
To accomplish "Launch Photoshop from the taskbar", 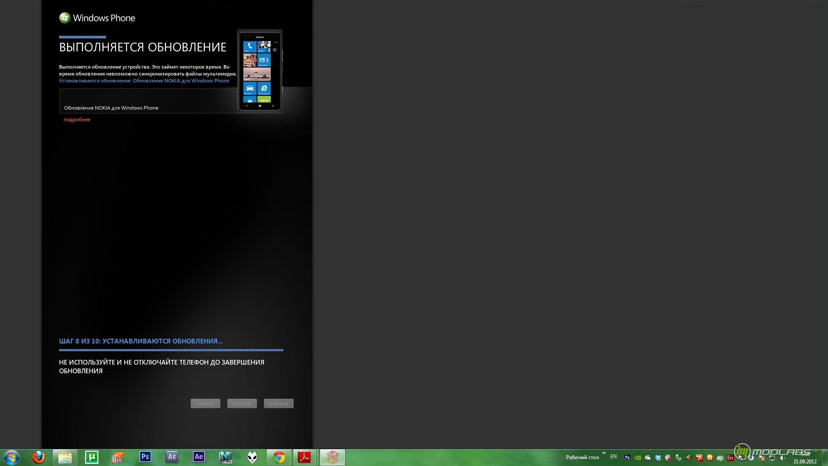I will coord(145,457).
